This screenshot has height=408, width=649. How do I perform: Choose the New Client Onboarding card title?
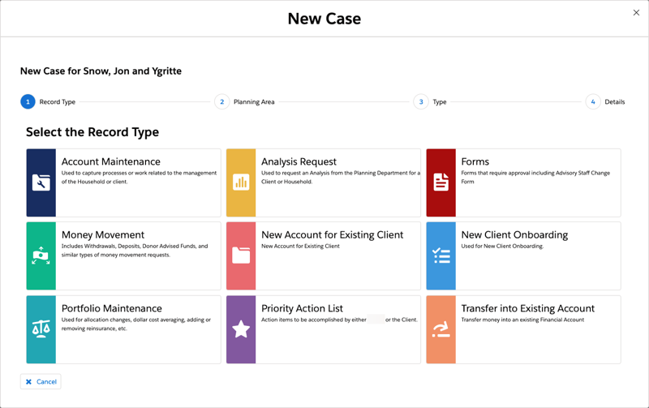(514, 235)
